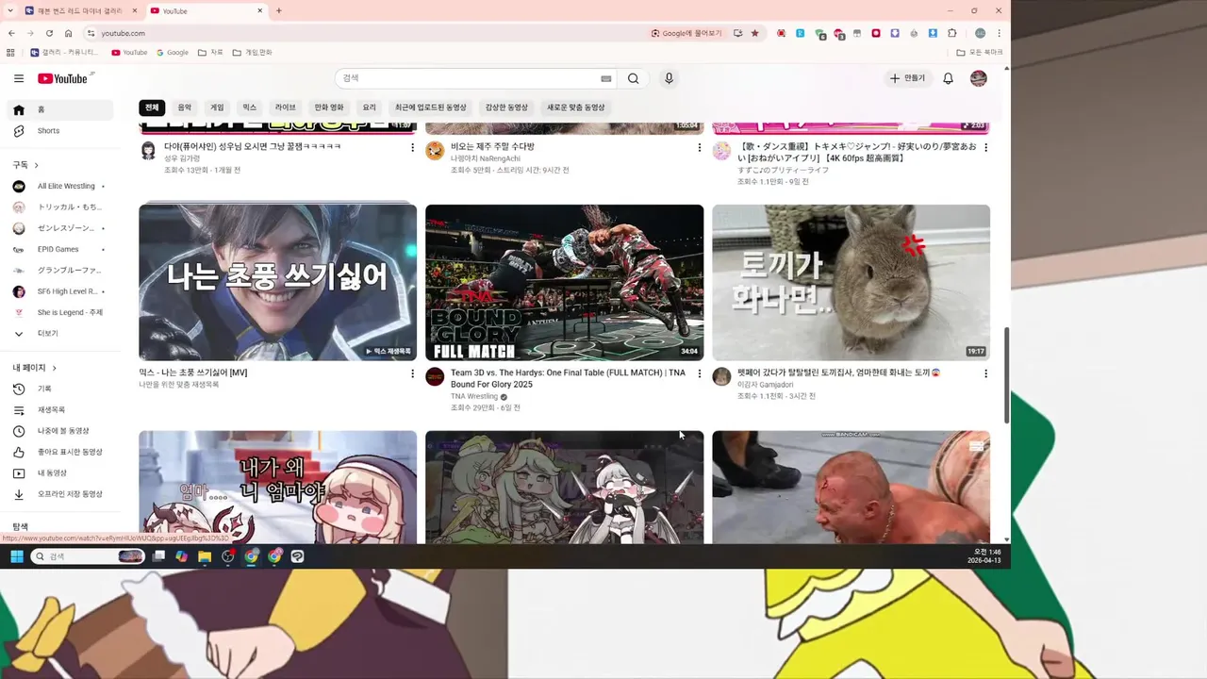Open the Windows Start menu

[x=17, y=556]
